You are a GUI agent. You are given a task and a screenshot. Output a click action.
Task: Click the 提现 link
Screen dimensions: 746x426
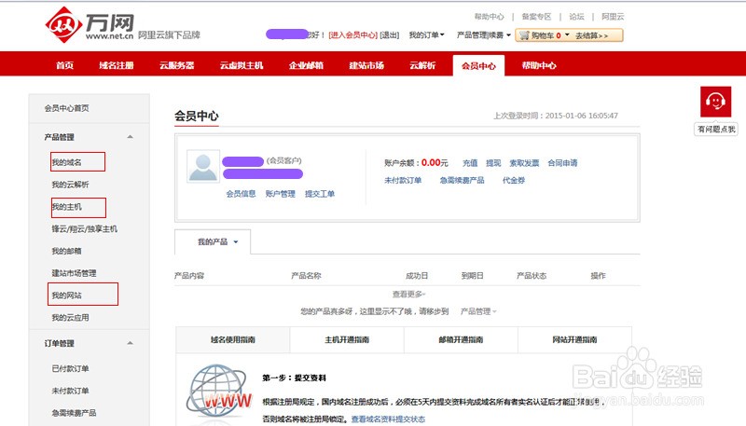tap(493, 162)
